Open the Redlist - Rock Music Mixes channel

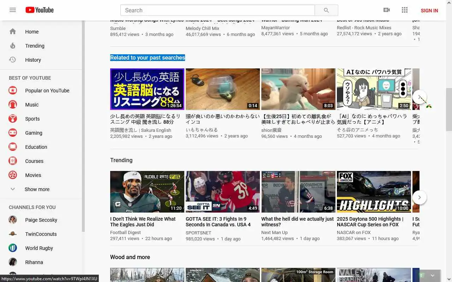(364, 27)
